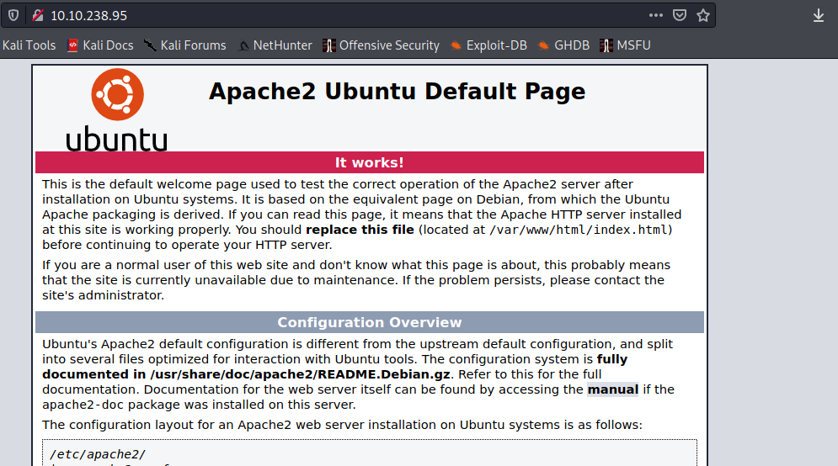Open the Kali Docs bookmark
Screen dimensions: 838x466
click(x=100, y=45)
